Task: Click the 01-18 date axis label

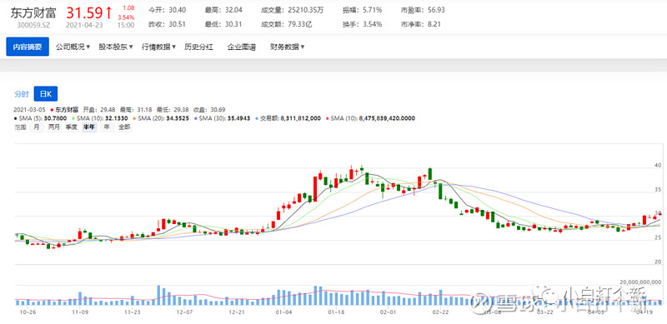Action: [336, 312]
